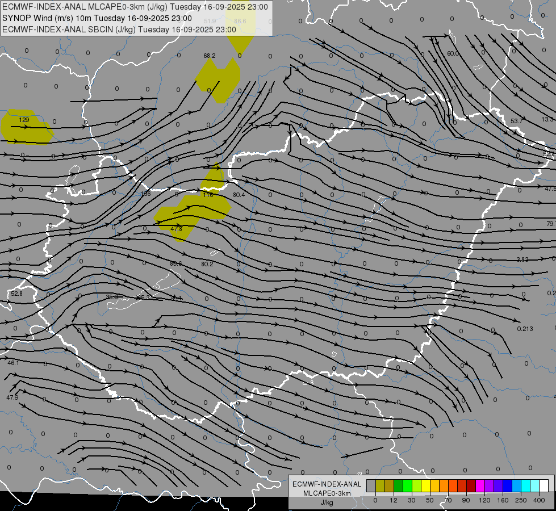Click the white legend swatch after 400

544,485
